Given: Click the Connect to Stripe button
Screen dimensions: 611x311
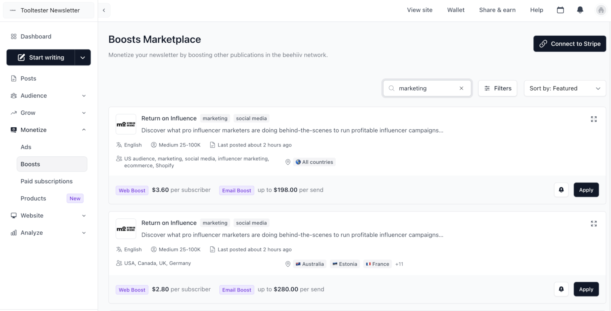Looking at the screenshot, I should [x=569, y=44].
